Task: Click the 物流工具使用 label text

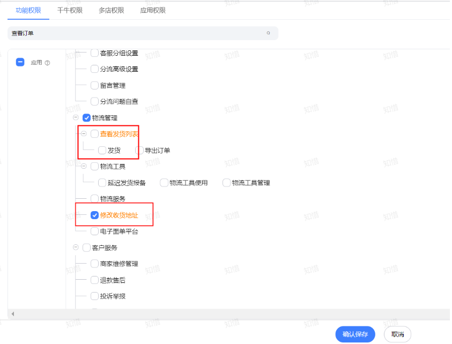Action: [189, 183]
